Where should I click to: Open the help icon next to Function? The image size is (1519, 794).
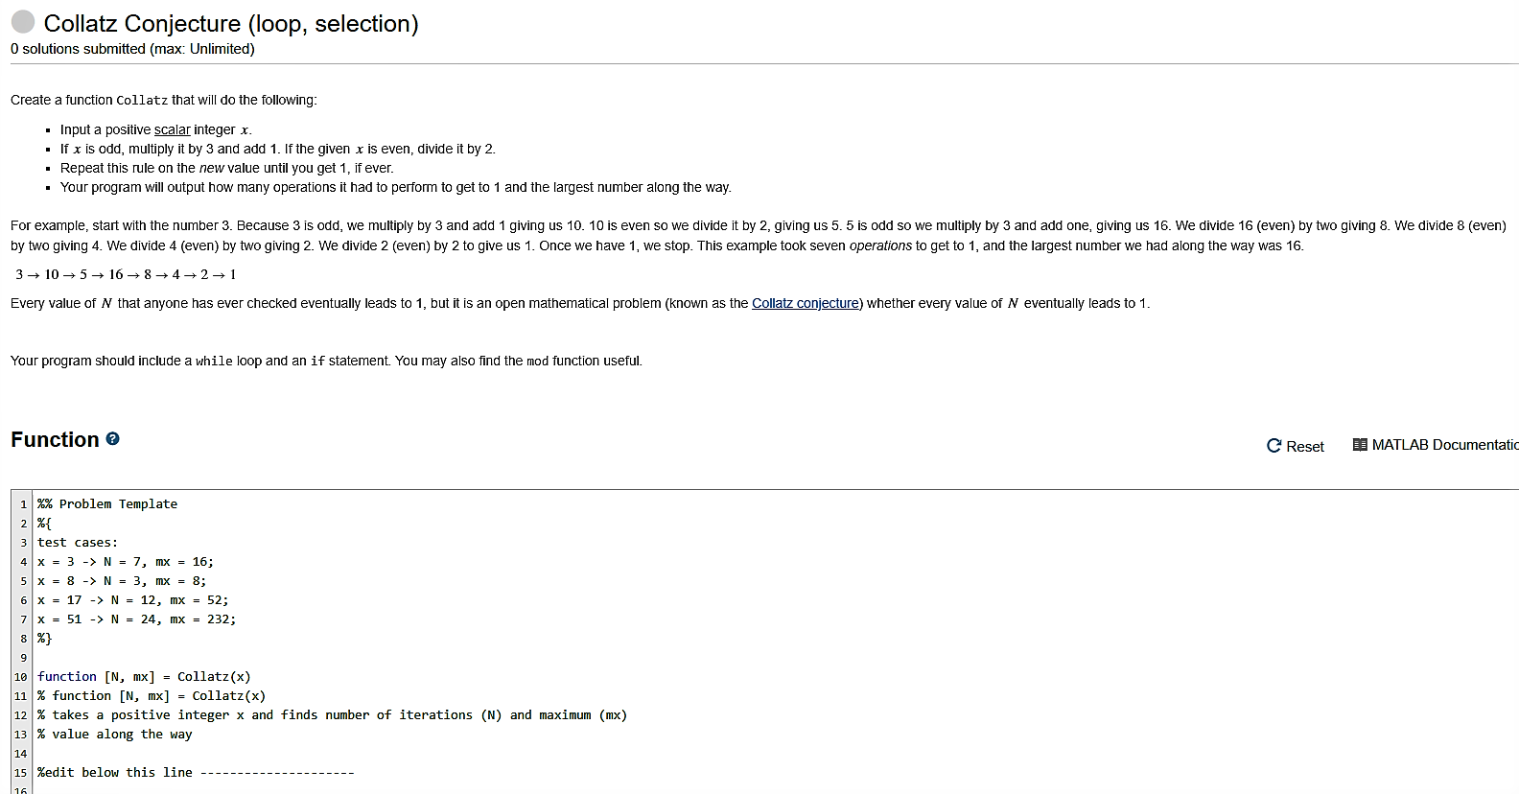tap(112, 439)
